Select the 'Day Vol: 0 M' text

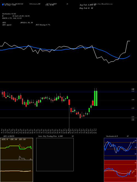86,8
